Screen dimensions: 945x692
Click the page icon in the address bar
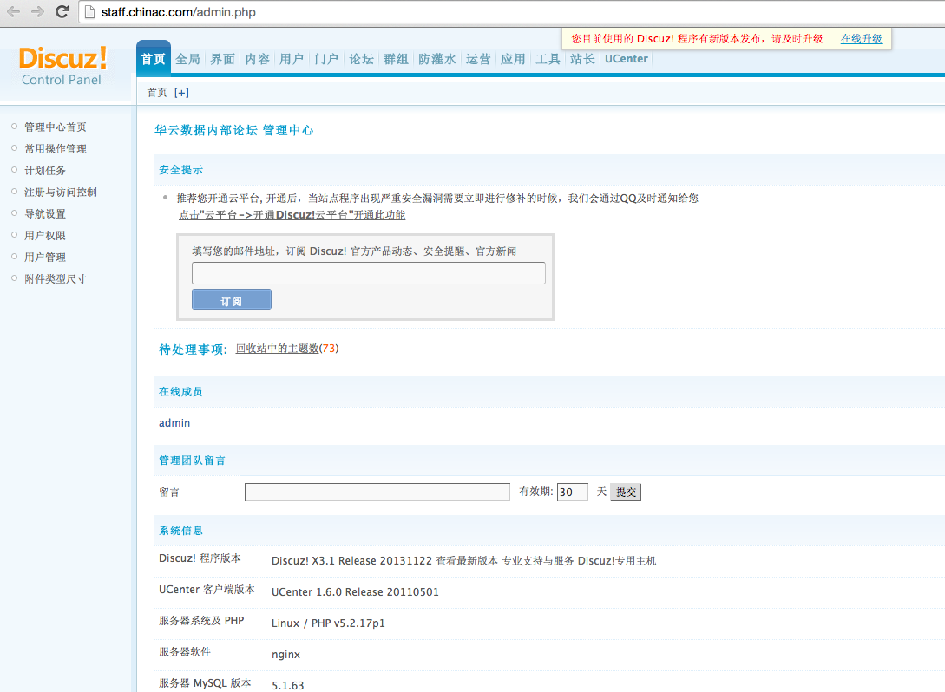pyautogui.click(x=89, y=12)
